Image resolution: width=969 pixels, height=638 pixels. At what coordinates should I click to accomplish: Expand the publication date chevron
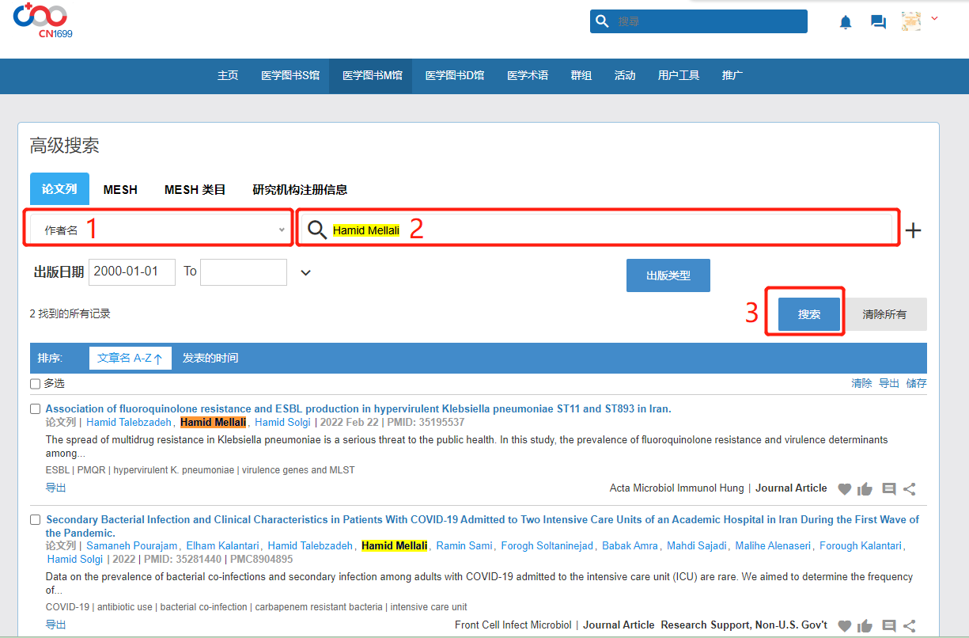pos(306,273)
